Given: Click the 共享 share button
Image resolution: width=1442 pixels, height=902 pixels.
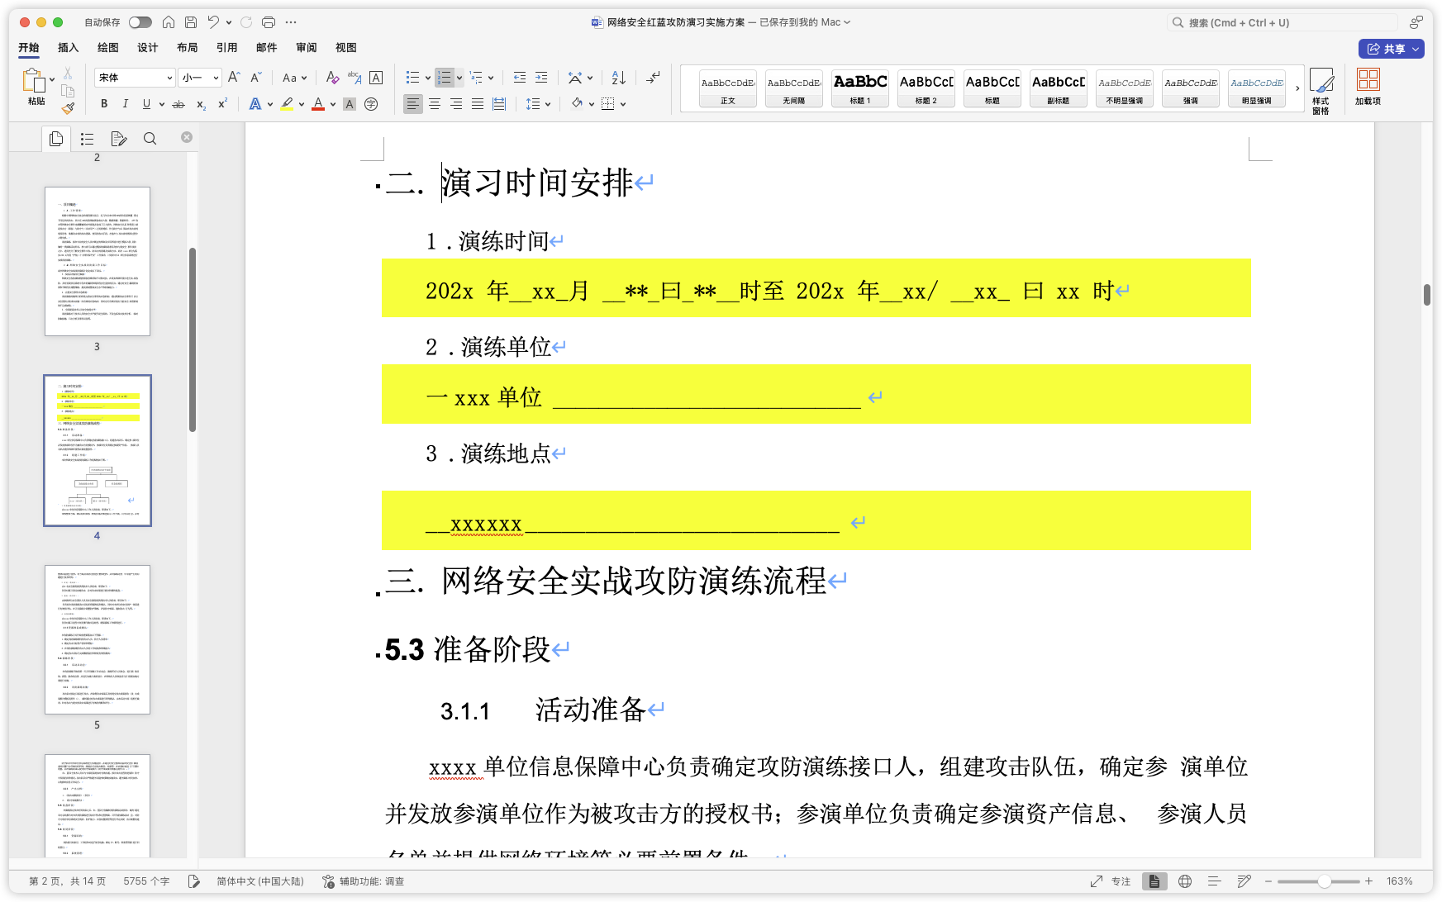Looking at the screenshot, I should (x=1390, y=49).
